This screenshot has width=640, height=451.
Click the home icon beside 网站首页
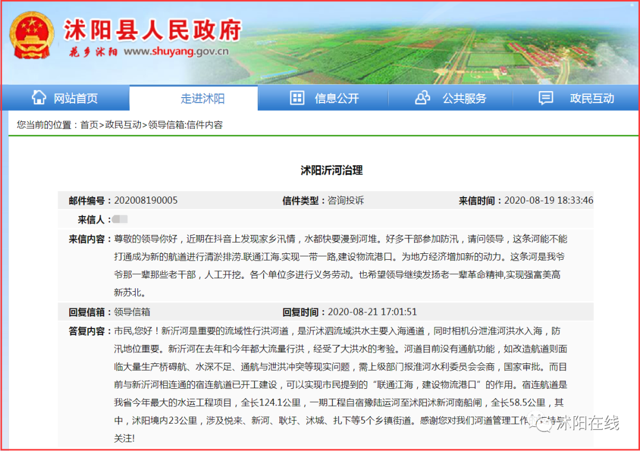point(39,98)
